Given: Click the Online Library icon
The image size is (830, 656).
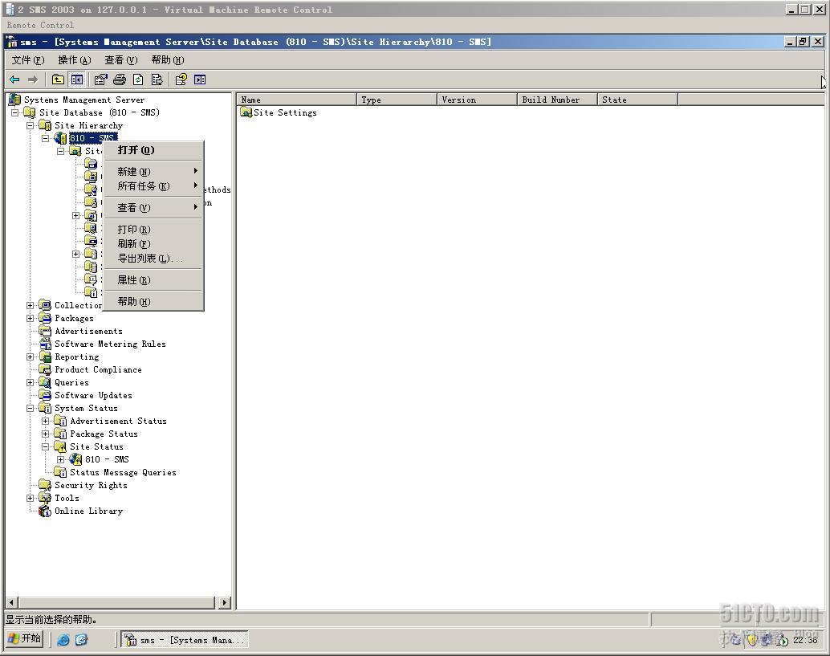Looking at the screenshot, I should tap(46, 511).
